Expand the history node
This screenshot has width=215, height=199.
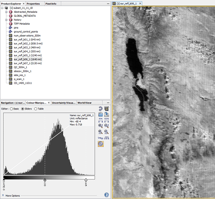point(6,20)
